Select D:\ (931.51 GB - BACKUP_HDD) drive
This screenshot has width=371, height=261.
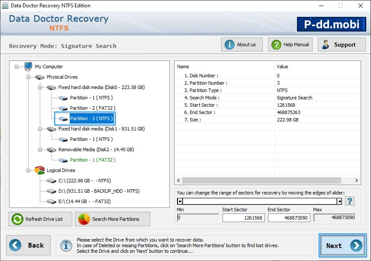pyautogui.click(x=99, y=191)
